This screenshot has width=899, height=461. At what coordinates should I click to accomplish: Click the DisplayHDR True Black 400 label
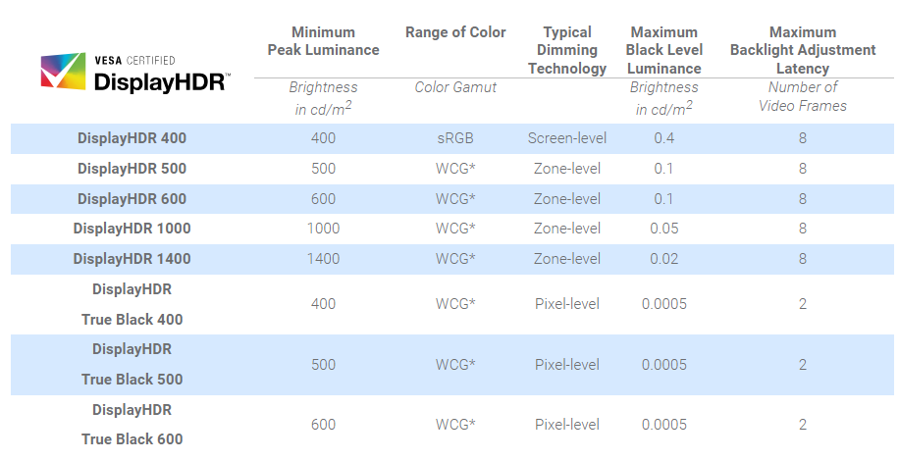(x=132, y=304)
